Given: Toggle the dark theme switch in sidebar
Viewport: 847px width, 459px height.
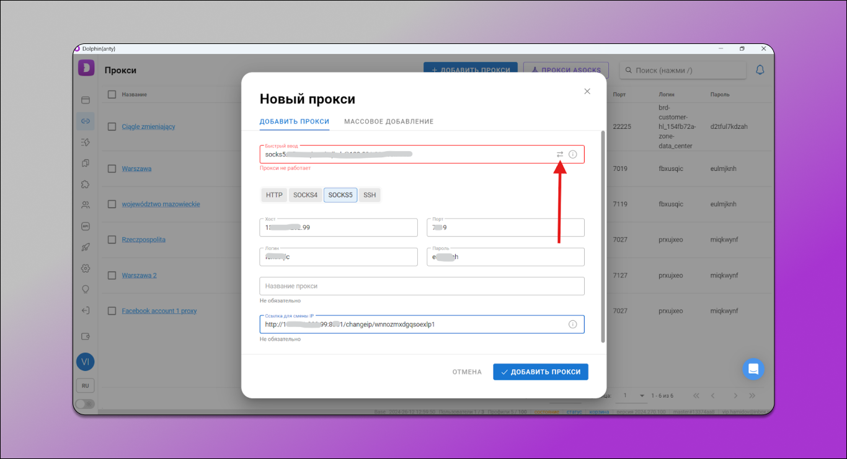Looking at the screenshot, I should pos(85,404).
